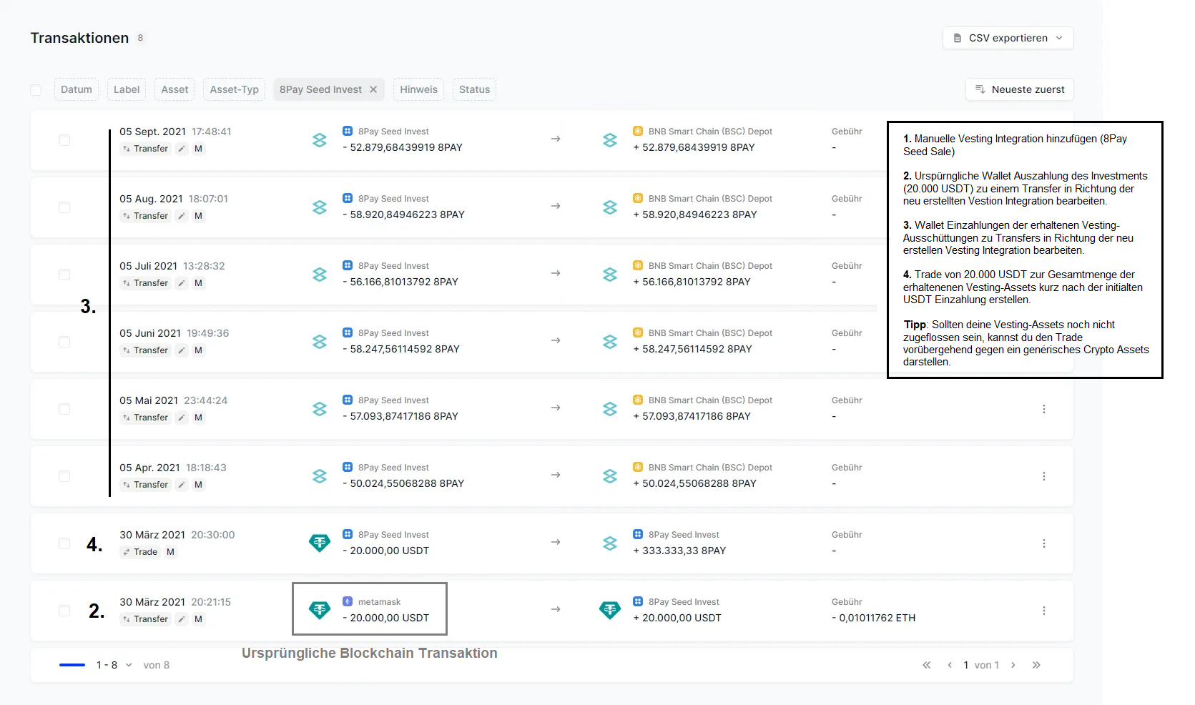
Task: Click the page number 1 field
Action: tap(966, 665)
